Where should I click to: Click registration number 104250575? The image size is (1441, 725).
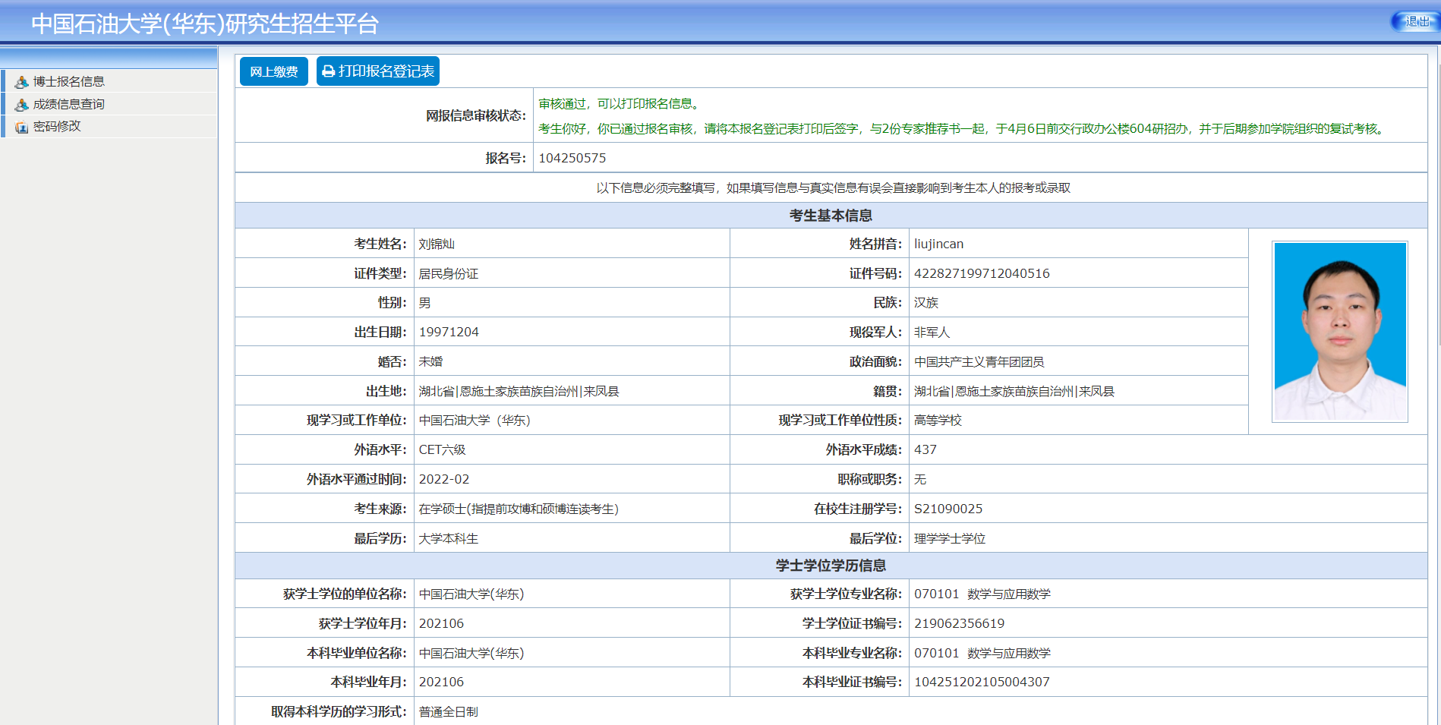click(x=572, y=158)
